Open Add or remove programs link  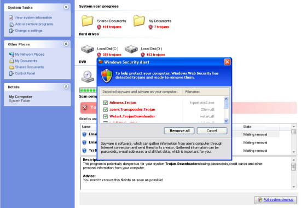pyautogui.click(x=34, y=24)
